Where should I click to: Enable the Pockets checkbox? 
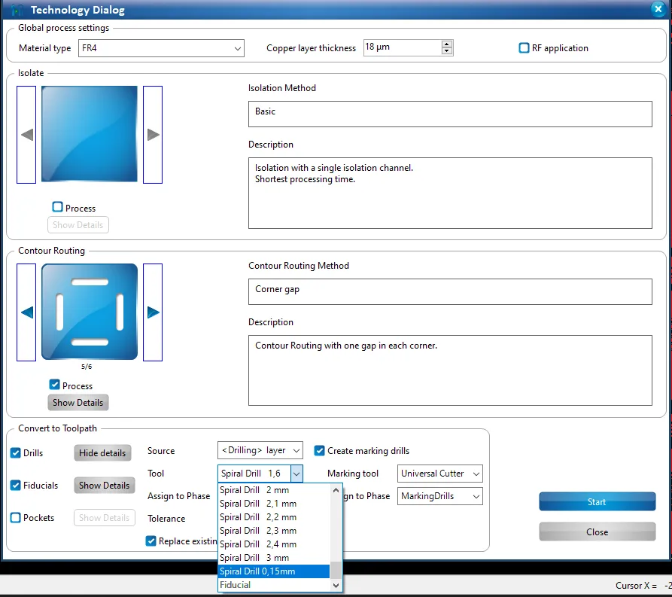(x=16, y=518)
